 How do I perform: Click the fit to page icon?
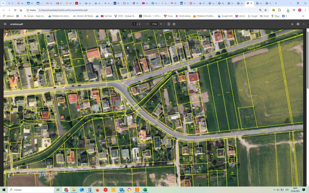169,24
